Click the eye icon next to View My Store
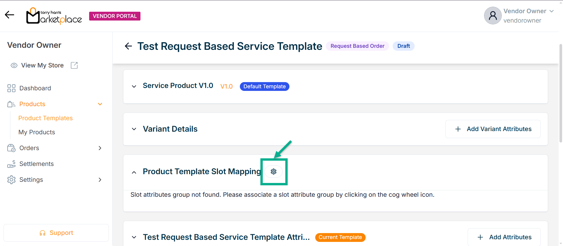This screenshot has width=563, height=246. [14, 65]
